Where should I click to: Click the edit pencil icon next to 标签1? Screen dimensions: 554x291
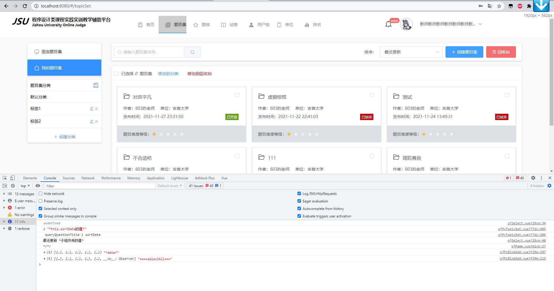91,109
